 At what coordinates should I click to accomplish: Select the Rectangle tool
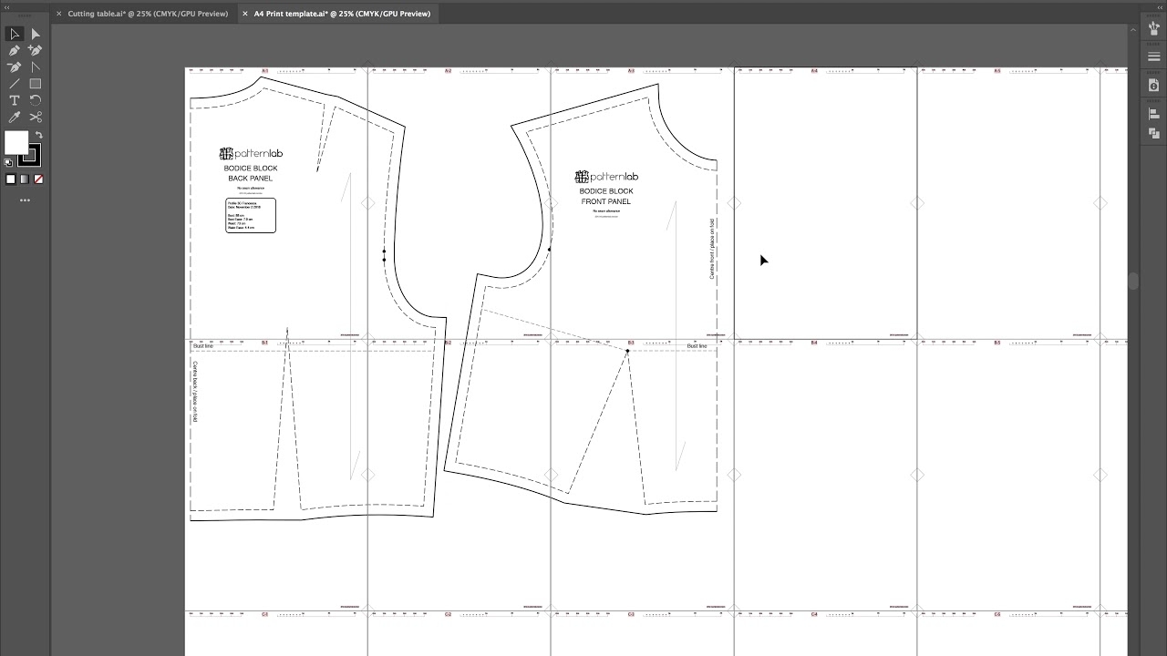35,84
